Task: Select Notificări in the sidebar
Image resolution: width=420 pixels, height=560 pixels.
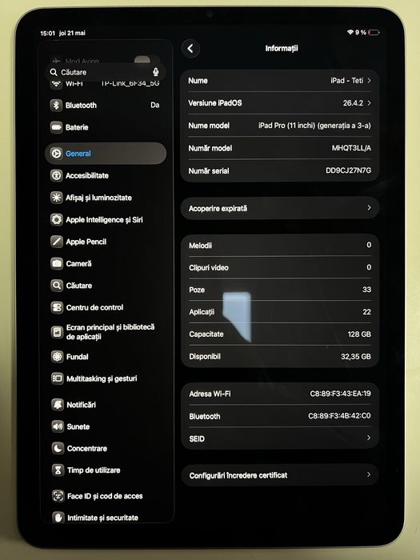Action: tap(81, 405)
